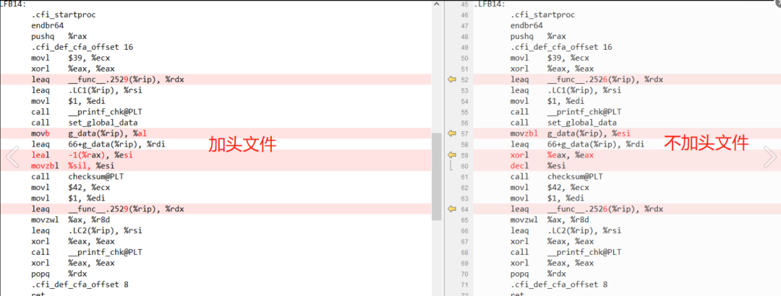781x296 pixels.
Task: Click line number 62 in right pane
Action: 465,188
